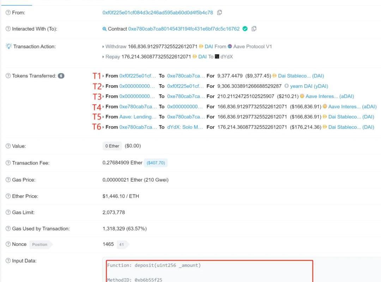This screenshot has width=381, height=282.
Task: Open recipient 0xf0f225e01cf... in yDAI transfer row
Action: tap(186, 86)
